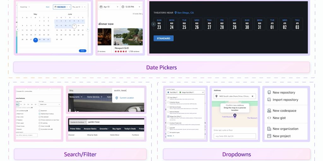Go to previous month in flight calendar
Viewport: 323px width, 161px height.
18,29
